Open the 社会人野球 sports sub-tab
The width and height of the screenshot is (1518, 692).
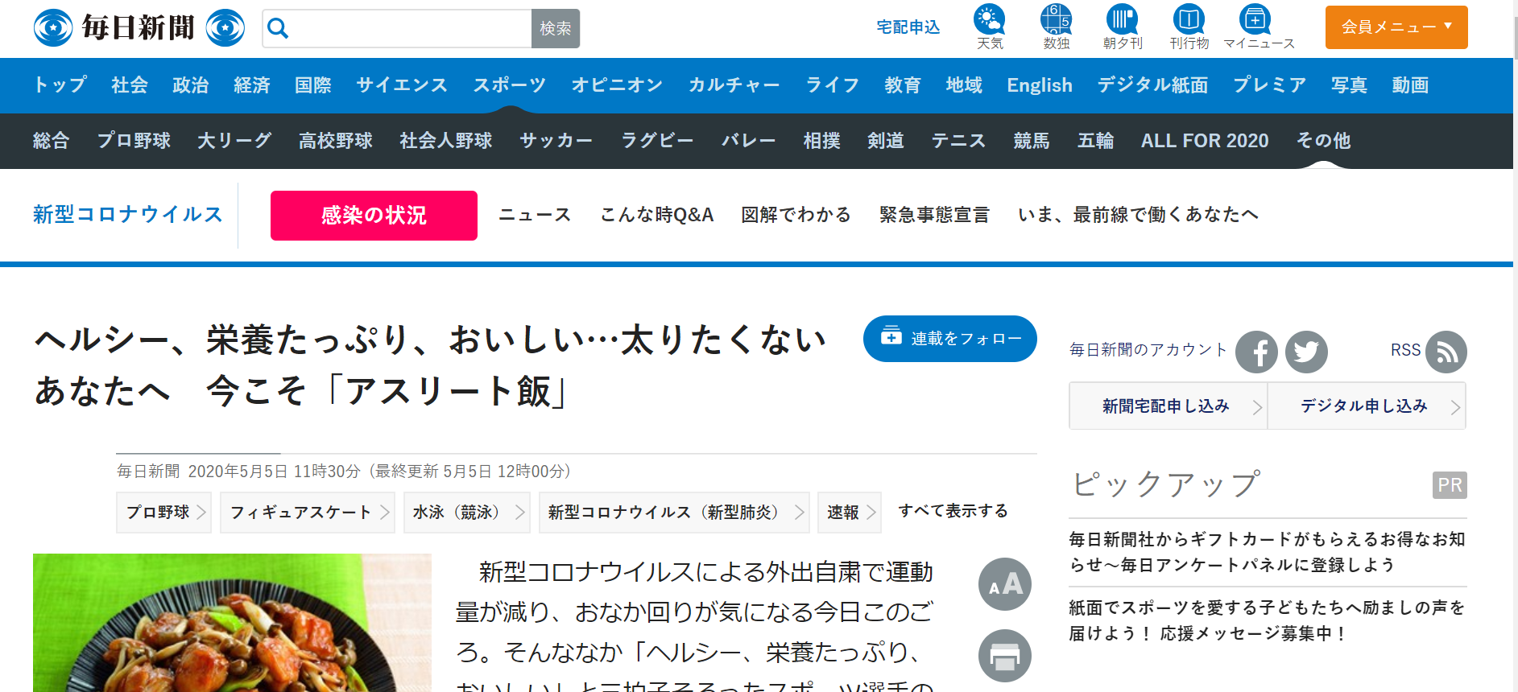446,141
